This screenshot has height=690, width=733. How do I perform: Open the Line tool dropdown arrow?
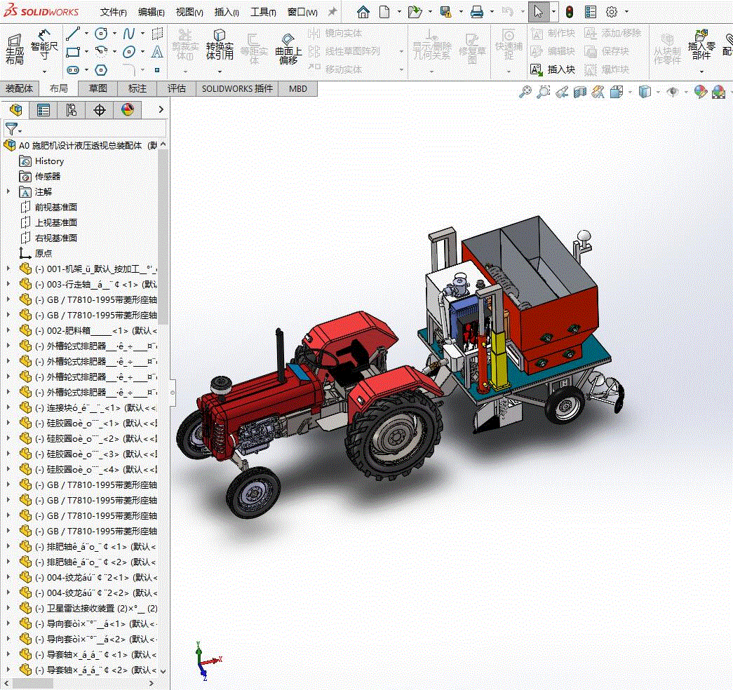pyautogui.click(x=86, y=33)
